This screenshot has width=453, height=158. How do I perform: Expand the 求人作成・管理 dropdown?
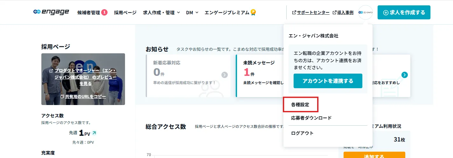coord(162,12)
